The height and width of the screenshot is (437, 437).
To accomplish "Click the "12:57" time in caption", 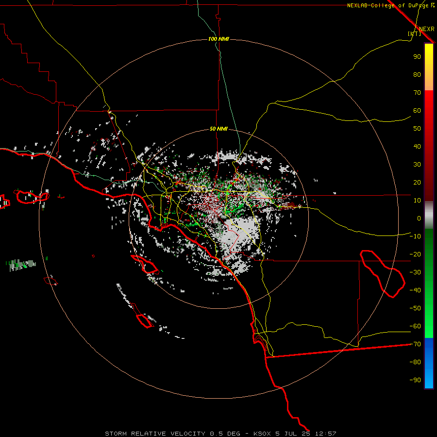I will tap(325, 434).
